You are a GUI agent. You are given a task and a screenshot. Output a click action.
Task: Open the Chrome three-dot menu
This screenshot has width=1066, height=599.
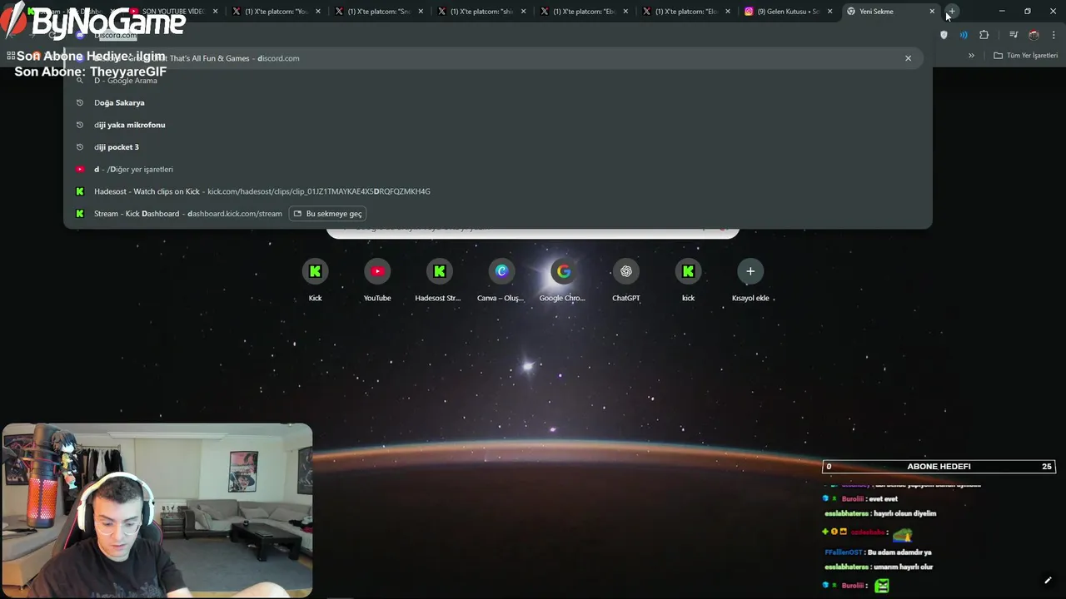click(x=1054, y=35)
